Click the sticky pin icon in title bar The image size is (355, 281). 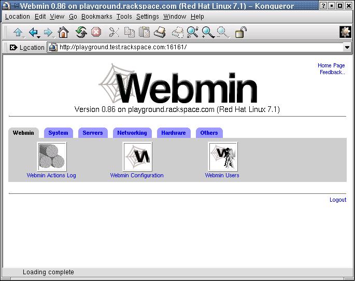tap(15, 6)
